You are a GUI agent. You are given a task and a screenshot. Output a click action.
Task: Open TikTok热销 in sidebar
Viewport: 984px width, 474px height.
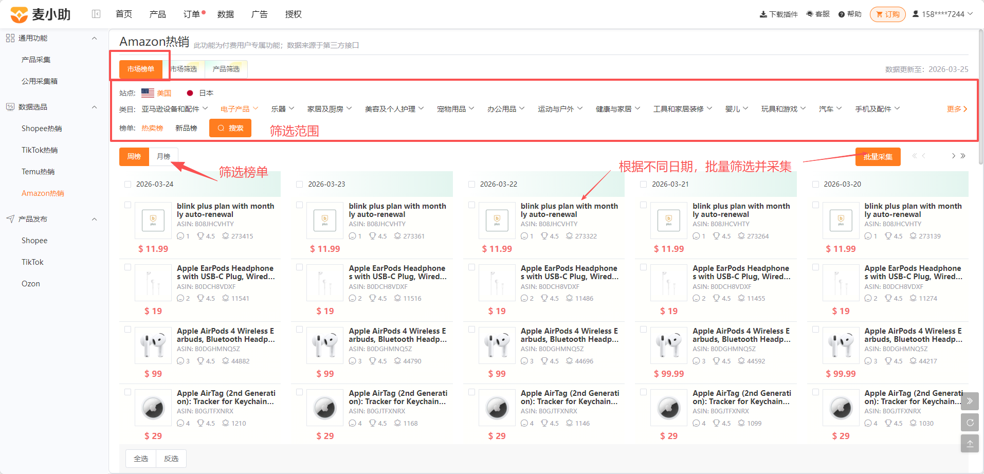click(40, 150)
